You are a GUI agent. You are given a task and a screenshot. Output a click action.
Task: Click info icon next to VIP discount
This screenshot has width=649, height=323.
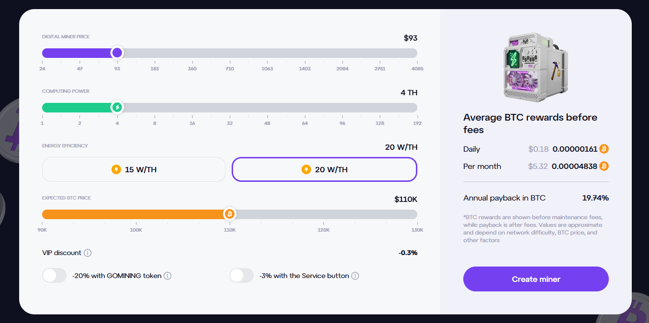tap(88, 253)
